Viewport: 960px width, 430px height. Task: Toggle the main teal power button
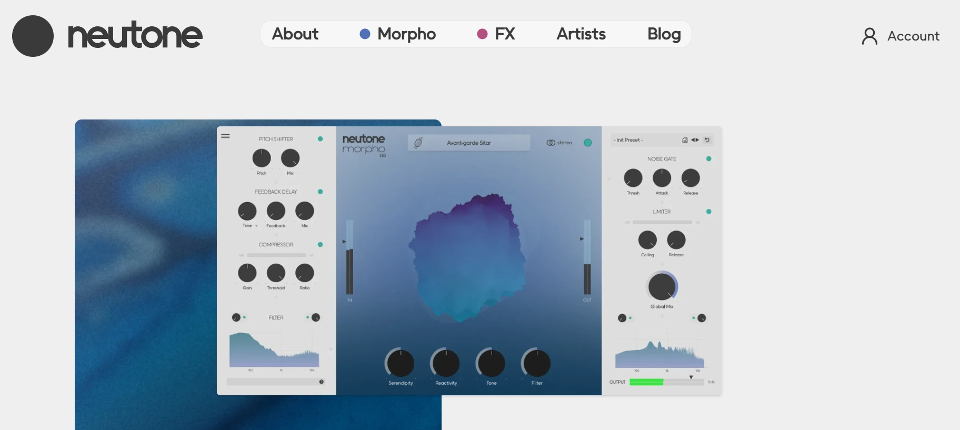(x=588, y=143)
